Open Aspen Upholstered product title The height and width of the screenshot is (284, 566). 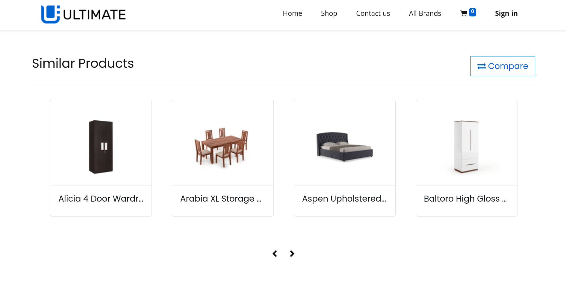tap(344, 199)
